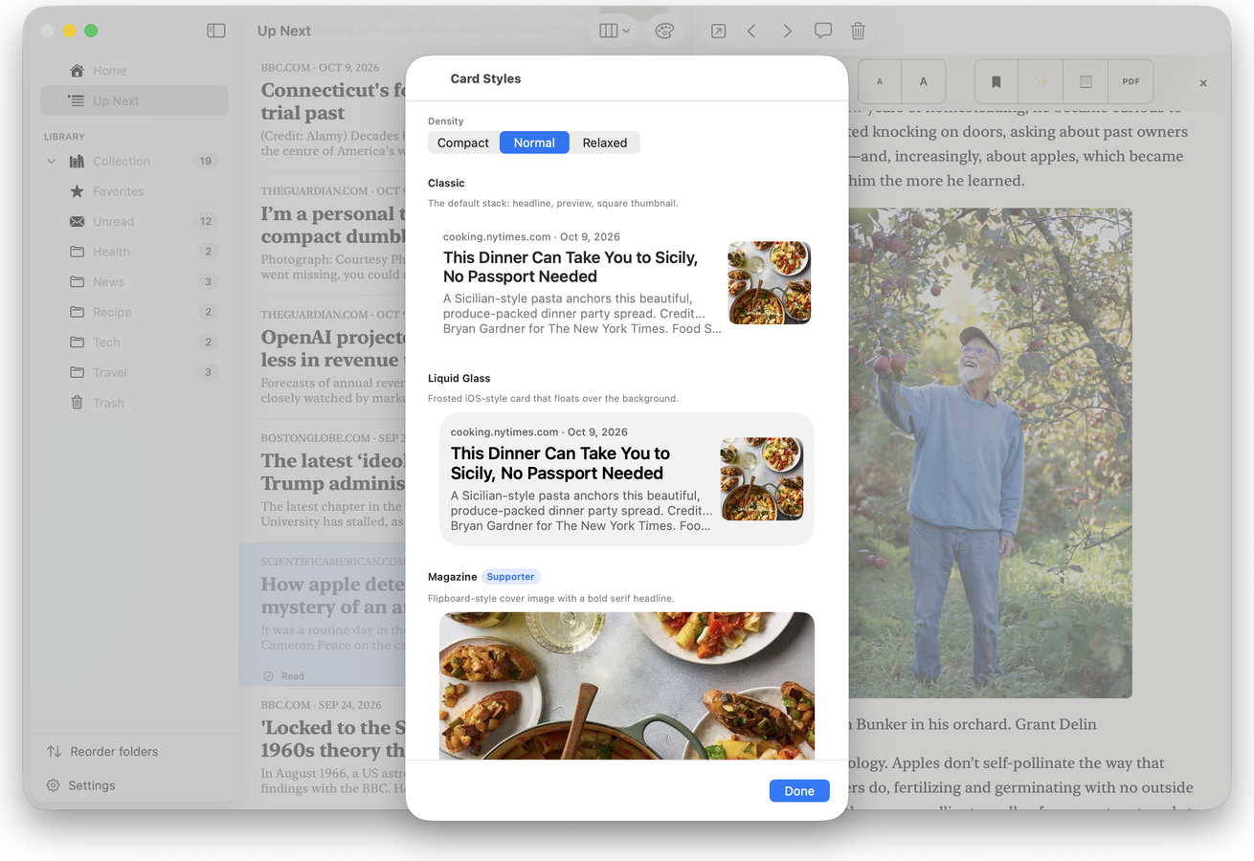
Task: Choose the Magazine cover card preview
Action: point(627,686)
